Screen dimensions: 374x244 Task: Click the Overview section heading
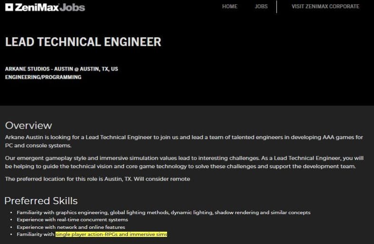(28, 126)
